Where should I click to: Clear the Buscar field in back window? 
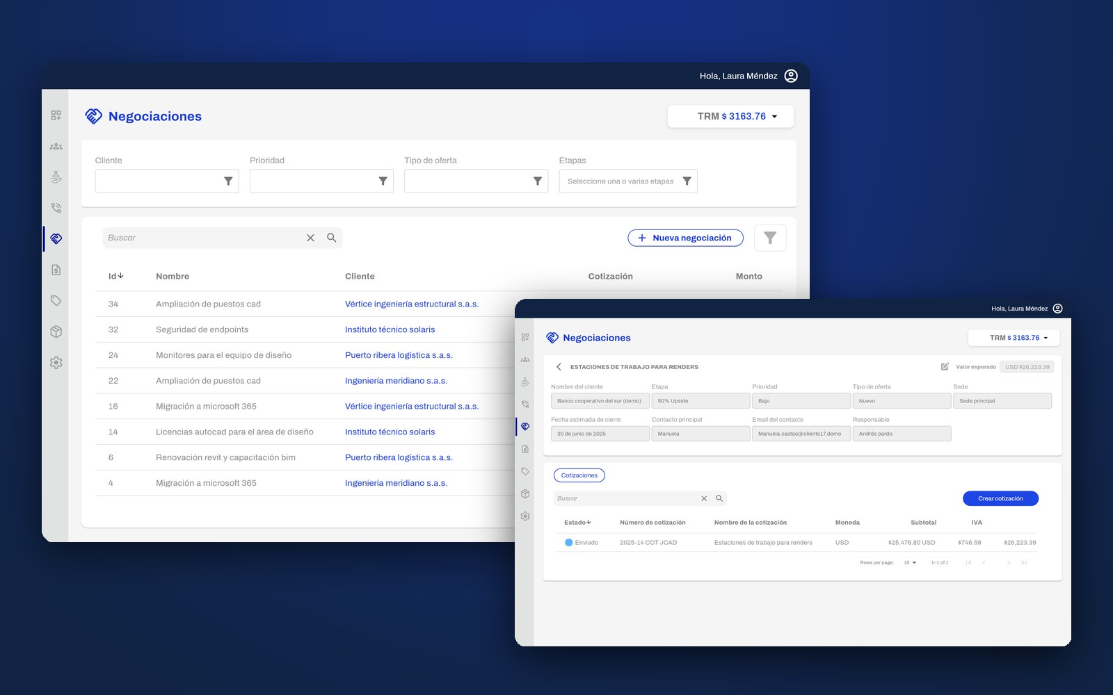tap(310, 238)
